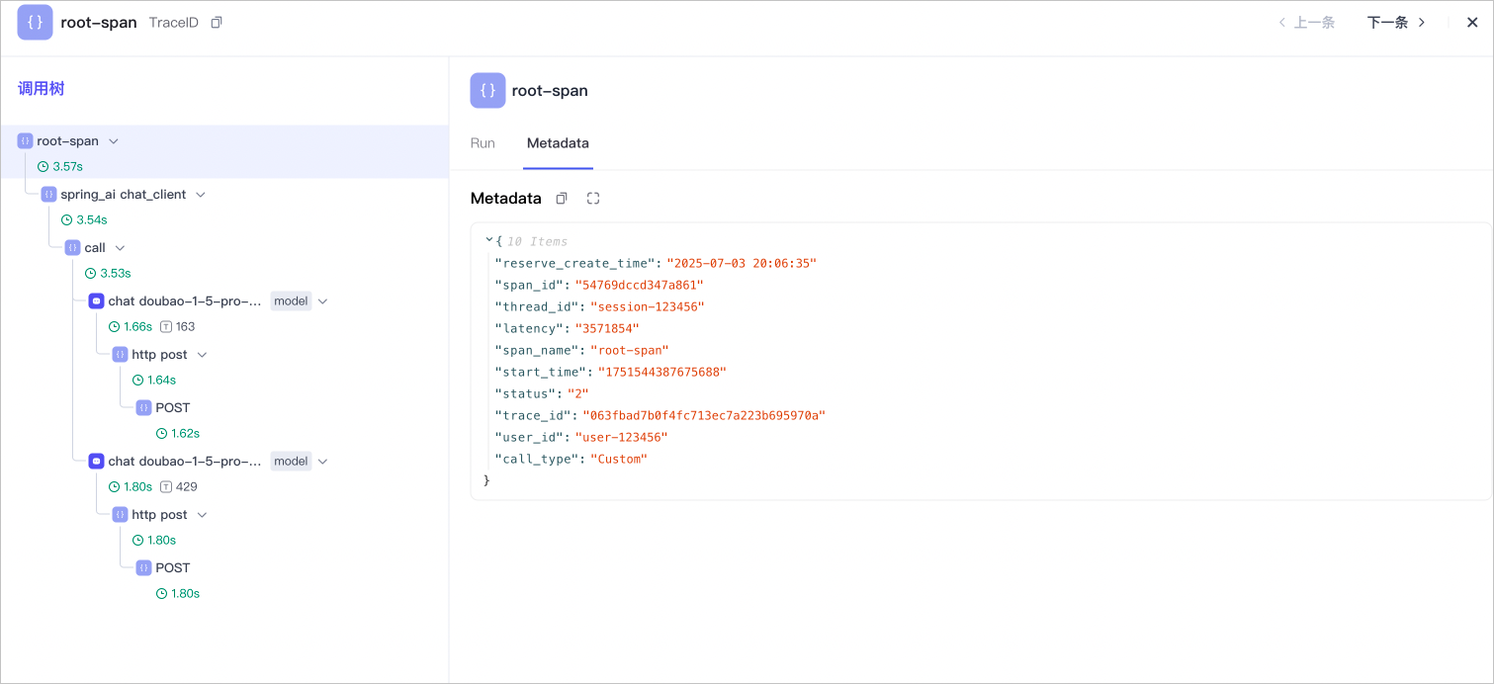Viewport: 1494px width, 684px height.
Task: Go to previous record with 上一条
Action: pos(1307,23)
